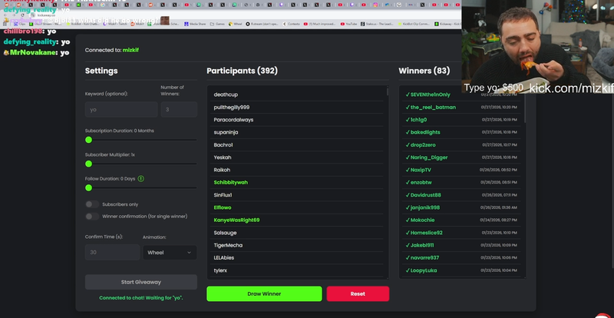Select participant Salsauge

225,233
